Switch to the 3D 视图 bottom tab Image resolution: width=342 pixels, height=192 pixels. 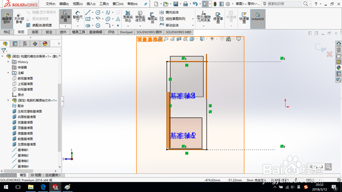[36, 175]
